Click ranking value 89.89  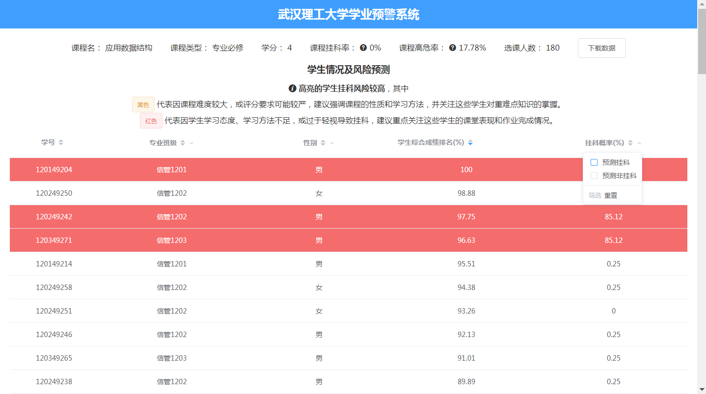pos(466,382)
